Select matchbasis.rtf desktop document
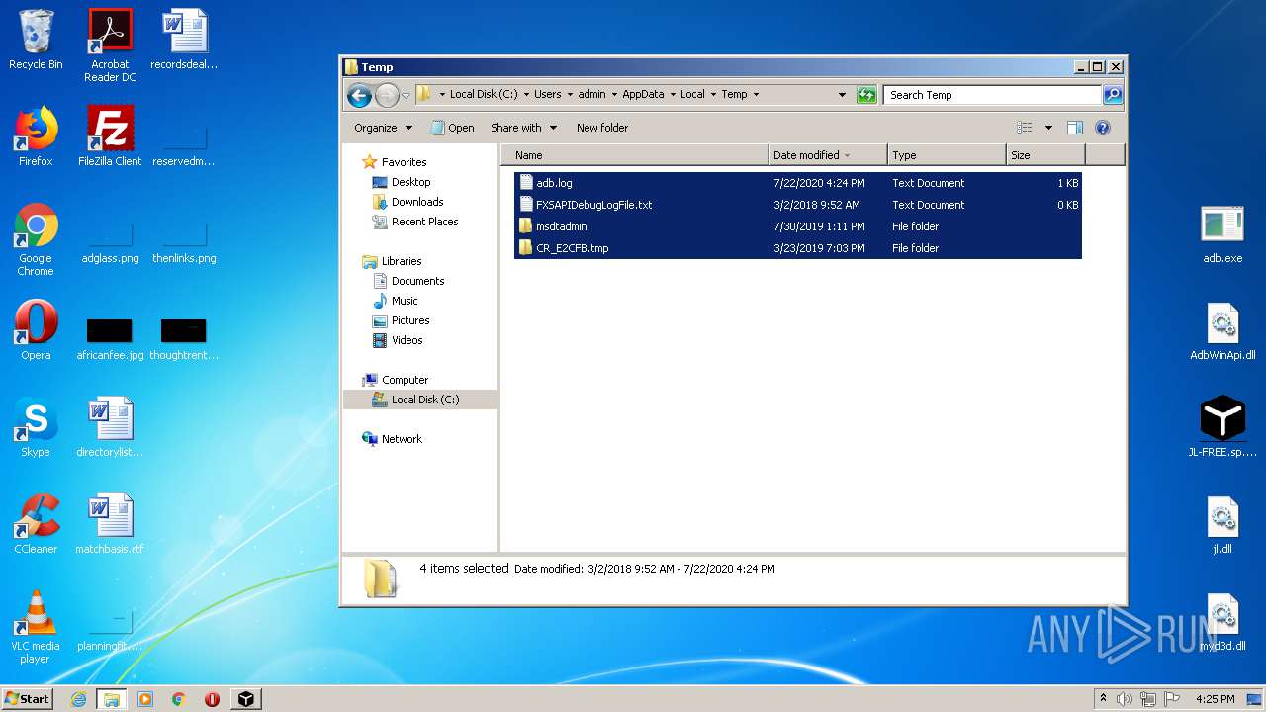The image size is (1266, 712). pyautogui.click(x=110, y=524)
